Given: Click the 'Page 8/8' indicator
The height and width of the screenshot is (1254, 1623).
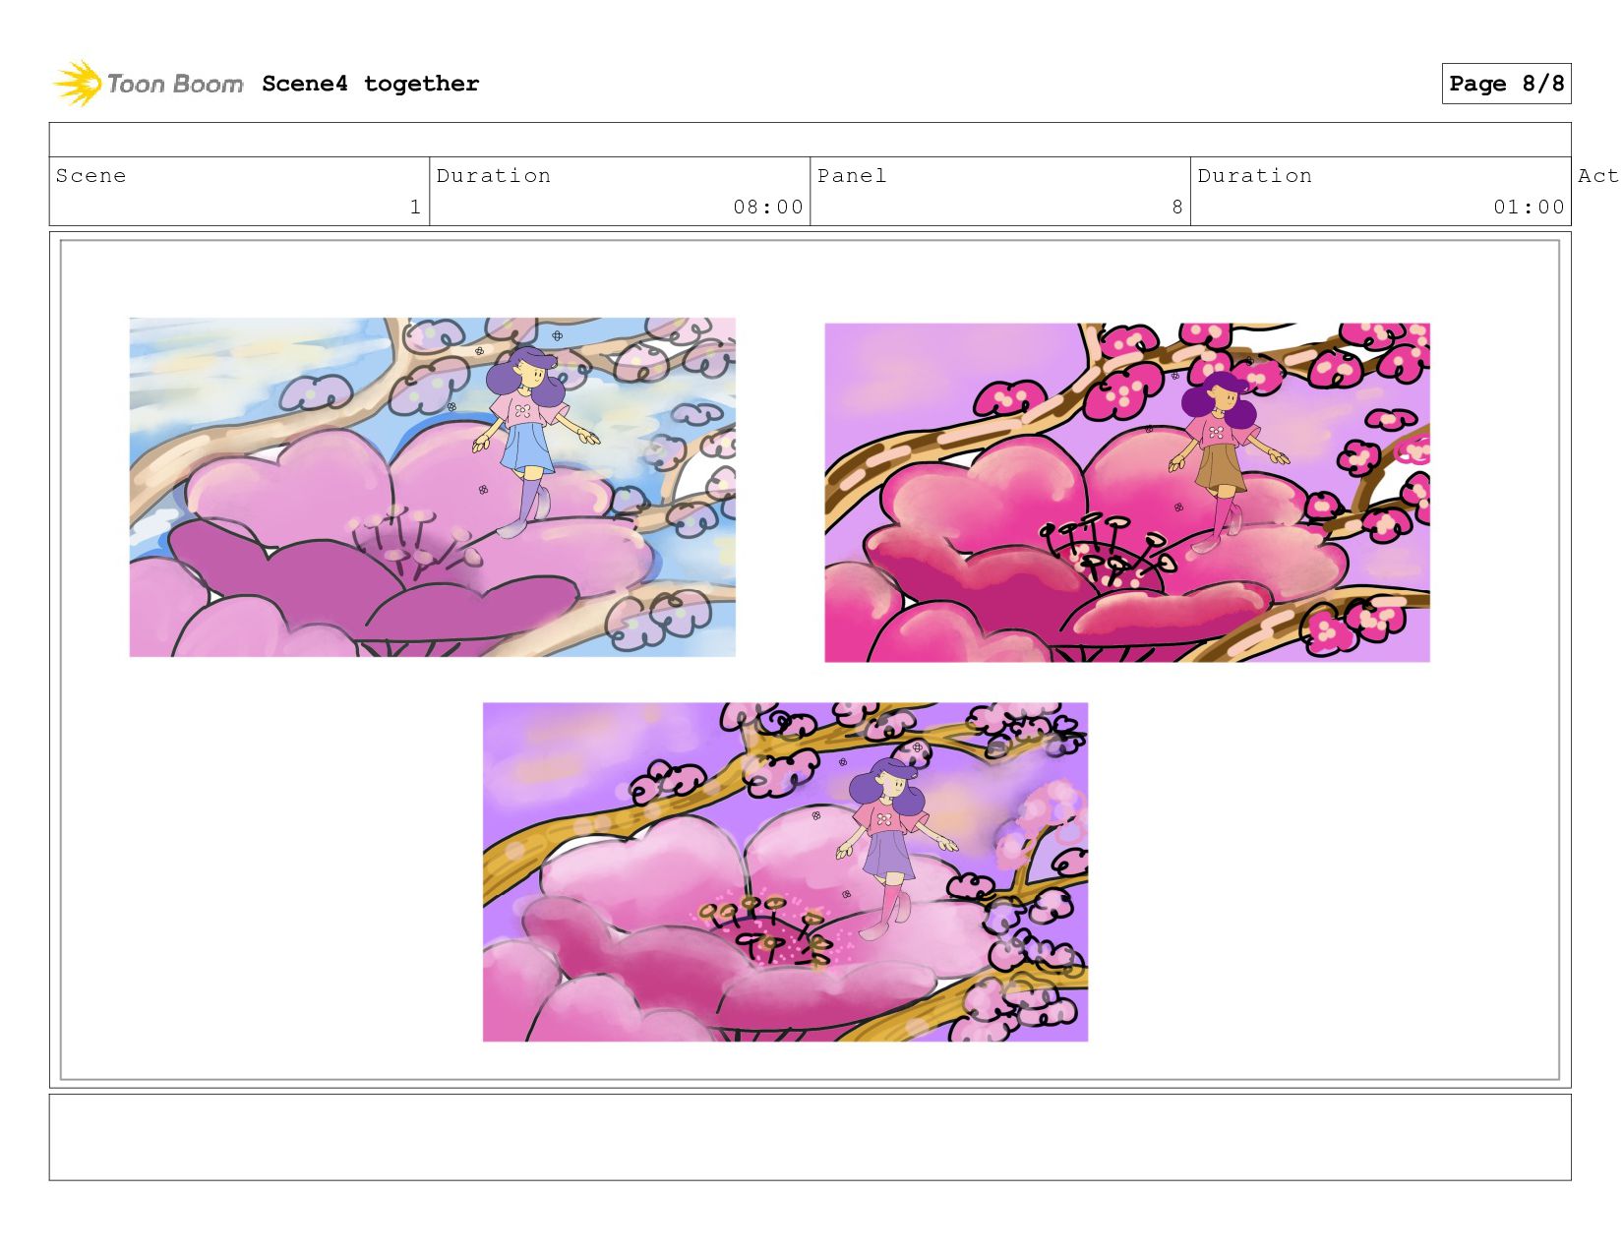Looking at the screenshot, I should (x=1506, y=84).
